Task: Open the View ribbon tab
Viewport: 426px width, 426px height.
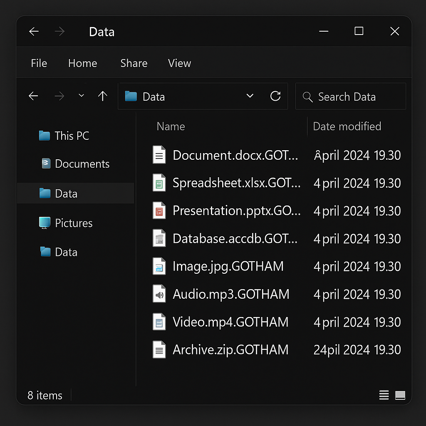Action: pos(179,63)
